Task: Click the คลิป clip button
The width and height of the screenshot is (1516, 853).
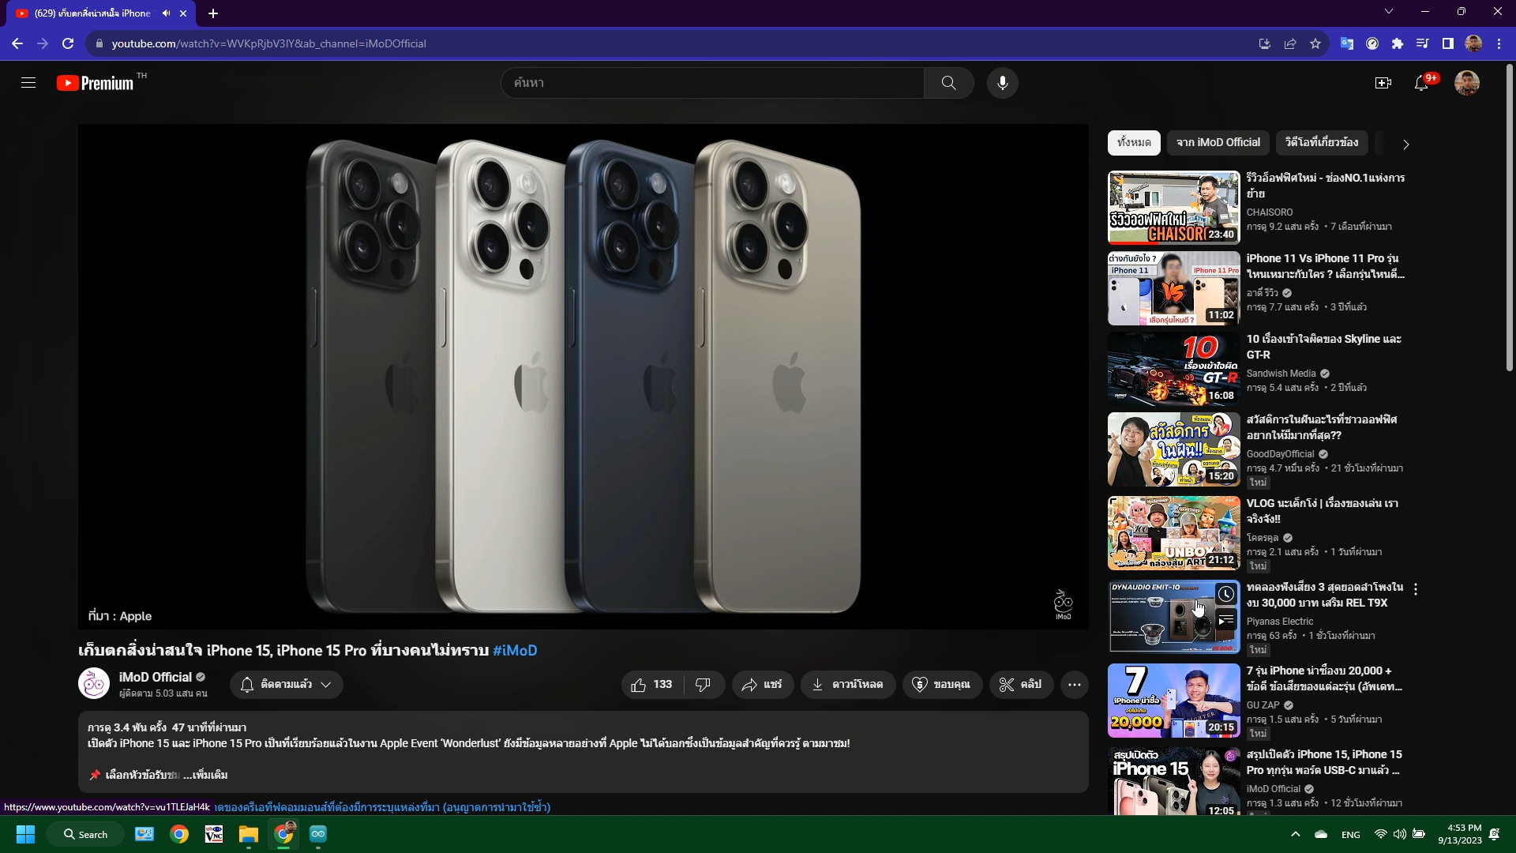Action: tap(1021, 685)
